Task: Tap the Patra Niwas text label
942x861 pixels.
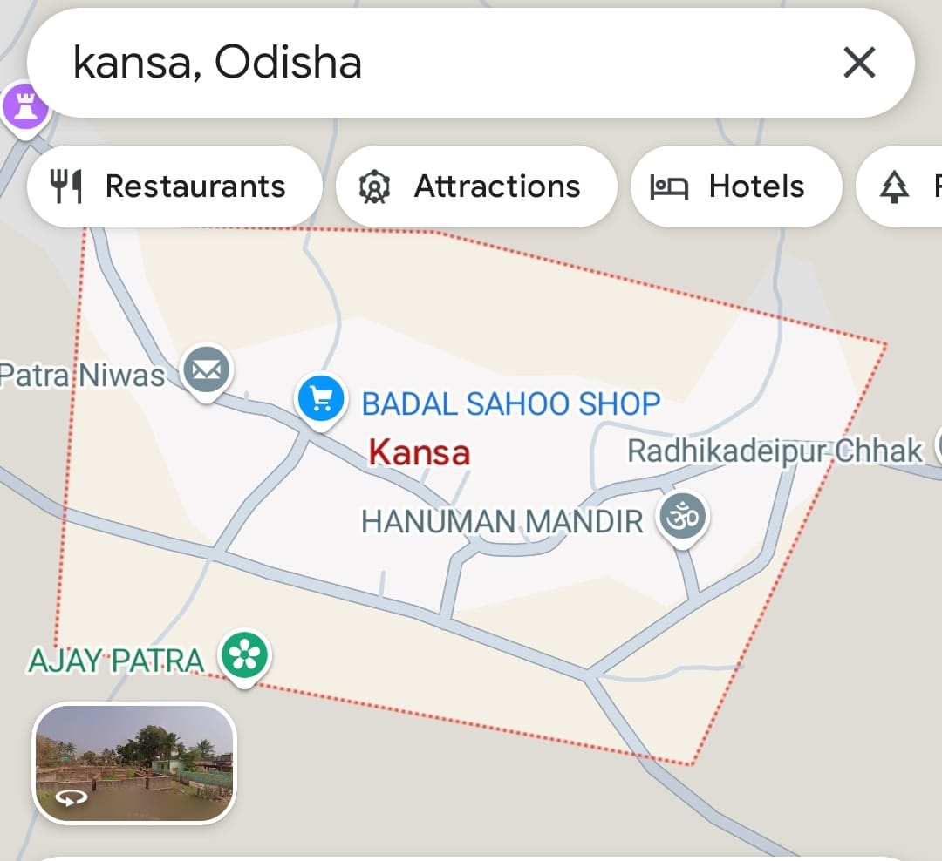Action: [x=82, y=376]
